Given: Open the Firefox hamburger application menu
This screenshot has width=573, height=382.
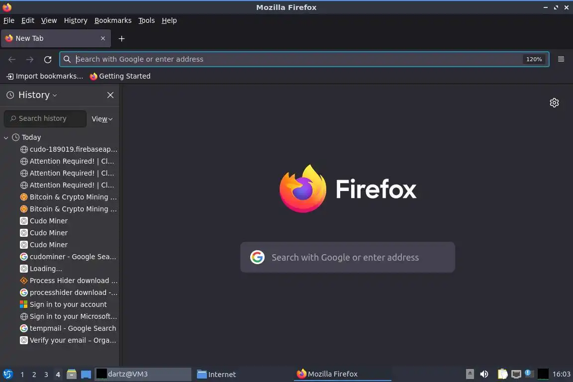Looking at the screenshot, I should 561,59.
